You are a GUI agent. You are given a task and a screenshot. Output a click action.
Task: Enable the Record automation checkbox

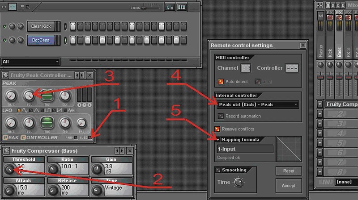click(220, 116)
